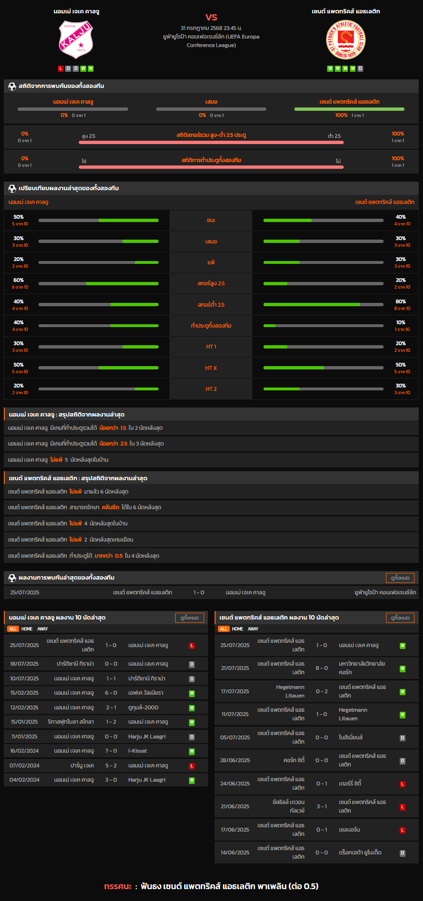
Task: Click St Patrick's 80% under 2.5 progress bar
Action: [323, 304]
